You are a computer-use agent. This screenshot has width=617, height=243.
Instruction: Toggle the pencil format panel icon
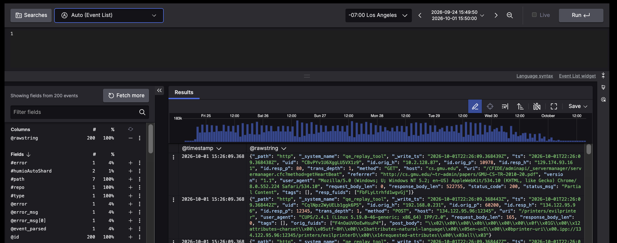475,106
